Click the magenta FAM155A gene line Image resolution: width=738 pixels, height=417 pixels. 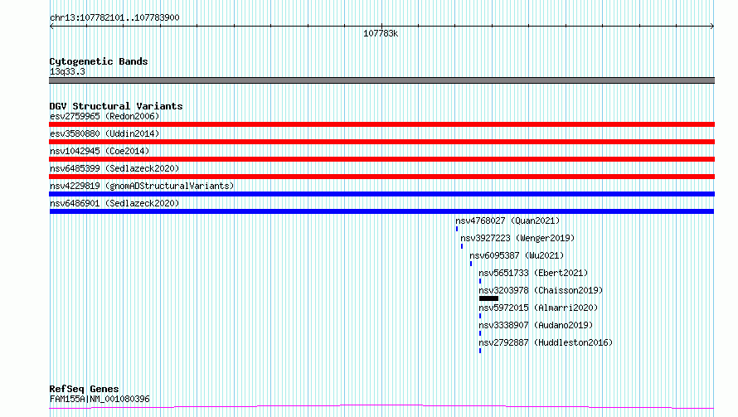(x=381, y=406)
